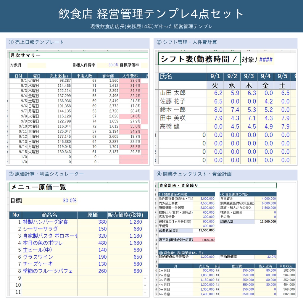This screenshot has height=303, width=303.
Task: Select the 9/15 火曜日 row's 130,343 cell
Action: click(x=59, y=152)
